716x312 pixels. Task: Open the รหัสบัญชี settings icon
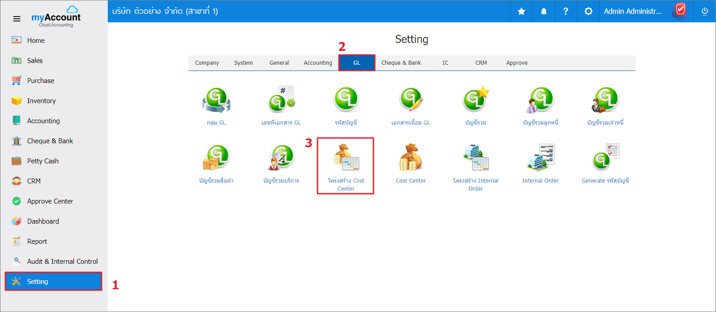pyautogui.click(x=346, y=100)
